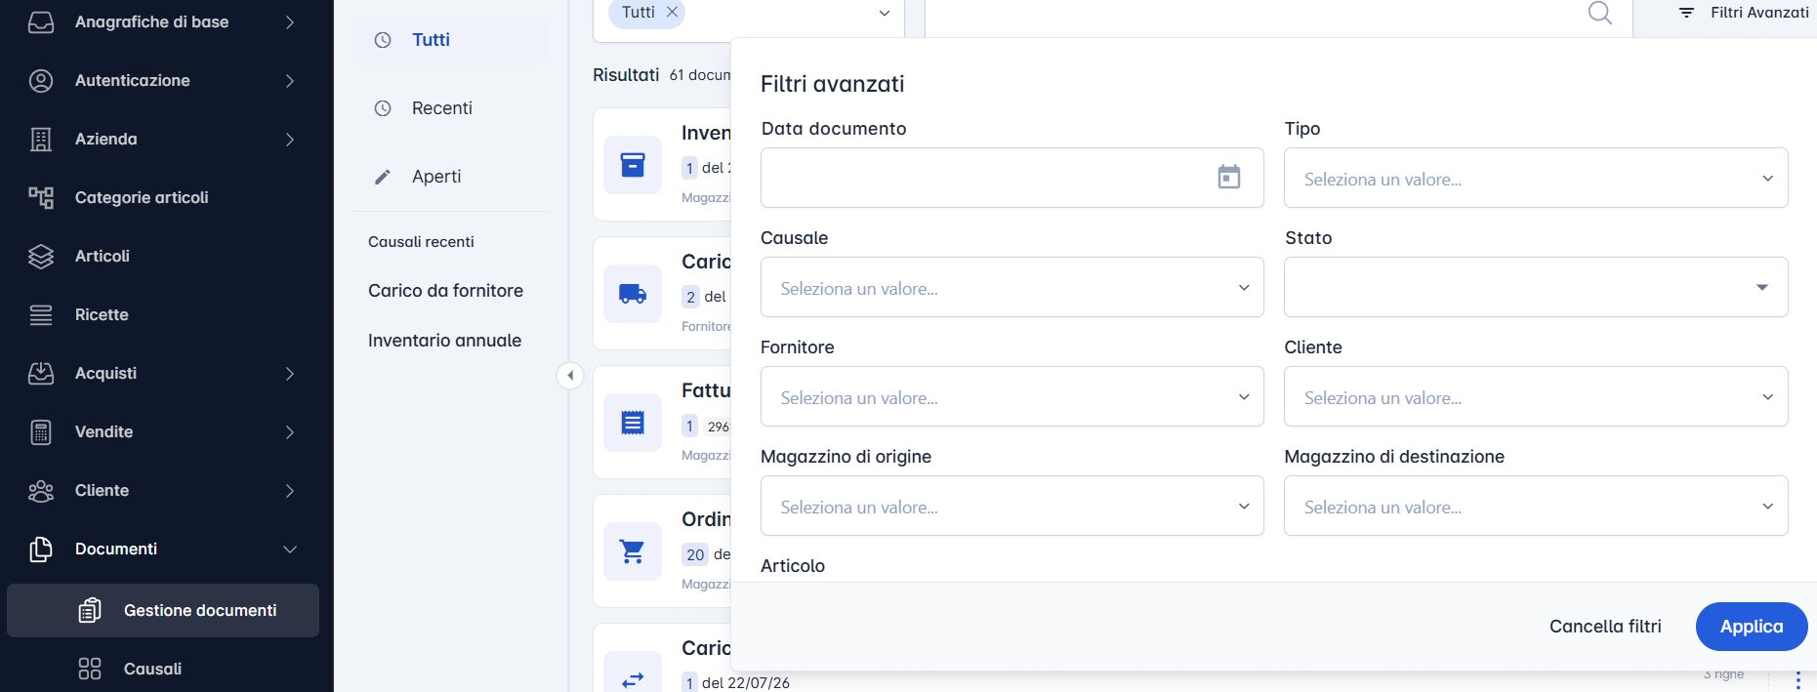
Task: Open Gestione documenti menu item
Action: click(x=163, y=610)
